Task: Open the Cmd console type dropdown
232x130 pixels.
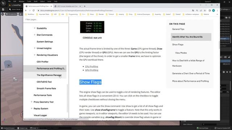Action: 34,128
